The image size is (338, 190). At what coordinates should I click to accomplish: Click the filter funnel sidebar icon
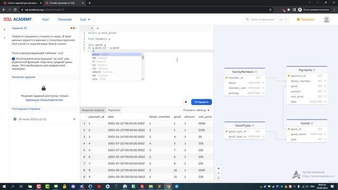coord(4,38)
